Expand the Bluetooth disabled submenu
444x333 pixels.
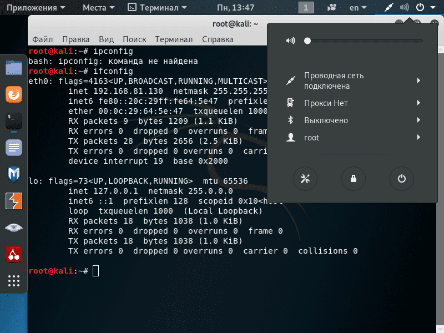(355, 120)
